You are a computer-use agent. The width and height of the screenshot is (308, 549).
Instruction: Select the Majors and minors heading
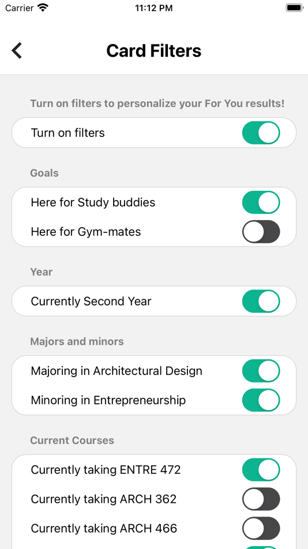coord(77,342)
